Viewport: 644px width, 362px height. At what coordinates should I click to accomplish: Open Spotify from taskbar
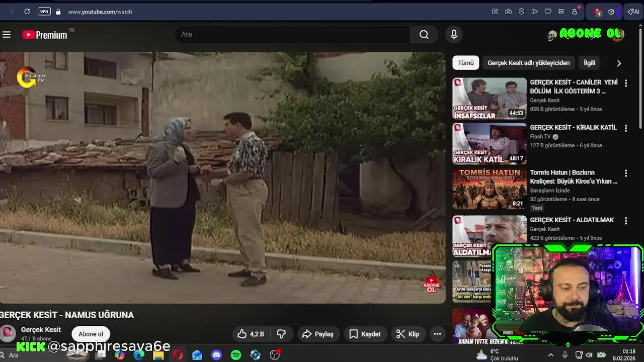(235, 355)
